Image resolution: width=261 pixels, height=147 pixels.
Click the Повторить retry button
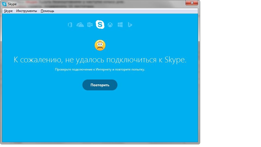click(x=100, y=85)
